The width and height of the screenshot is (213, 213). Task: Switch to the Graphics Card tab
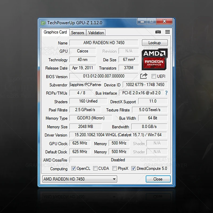pyautogui.click(x=55, y=32)
